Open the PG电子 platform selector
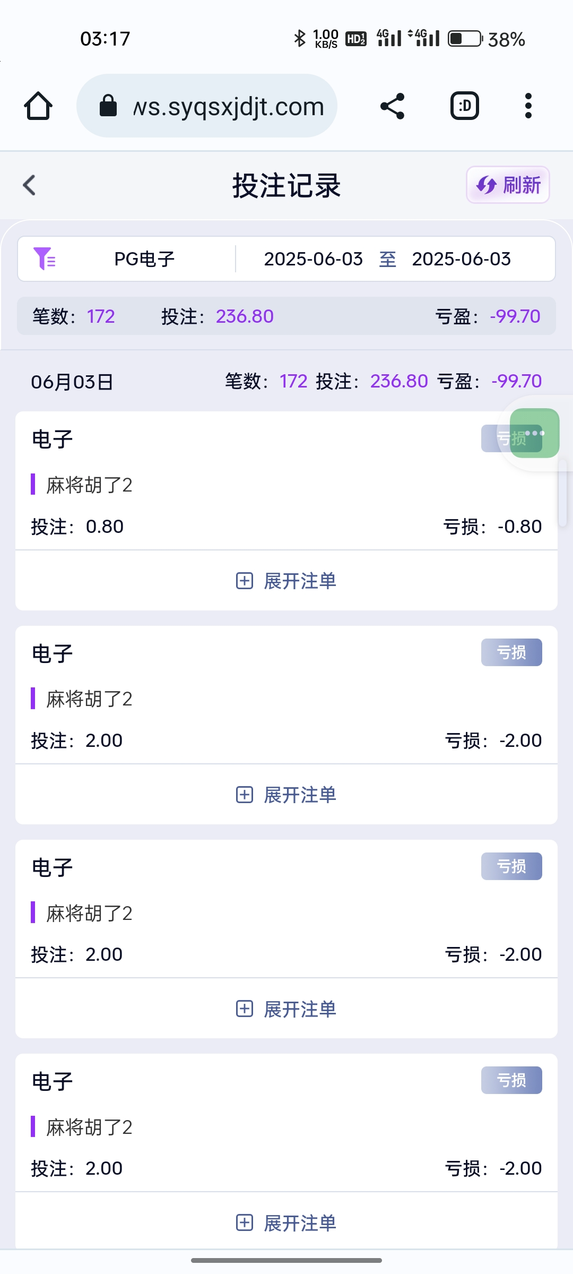The width and height of the screenshot is (573, 1274). (x=144, y=259)
